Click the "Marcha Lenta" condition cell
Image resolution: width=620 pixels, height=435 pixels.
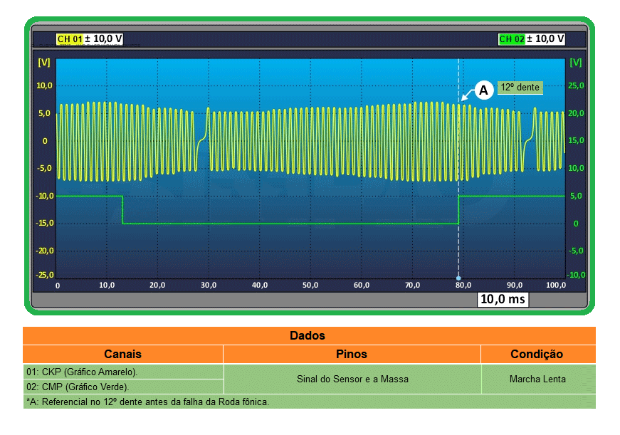click(x=537, y=379)
